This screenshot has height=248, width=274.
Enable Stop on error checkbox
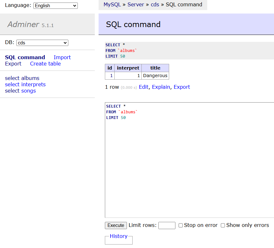point(180,225)
